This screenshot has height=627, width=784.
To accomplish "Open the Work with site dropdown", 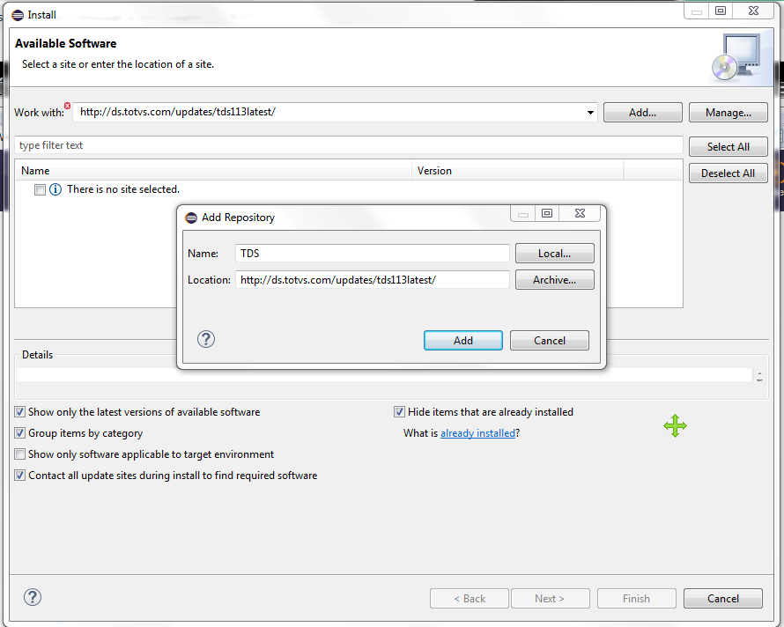I will pyautogui.click(x=589, y=112).
